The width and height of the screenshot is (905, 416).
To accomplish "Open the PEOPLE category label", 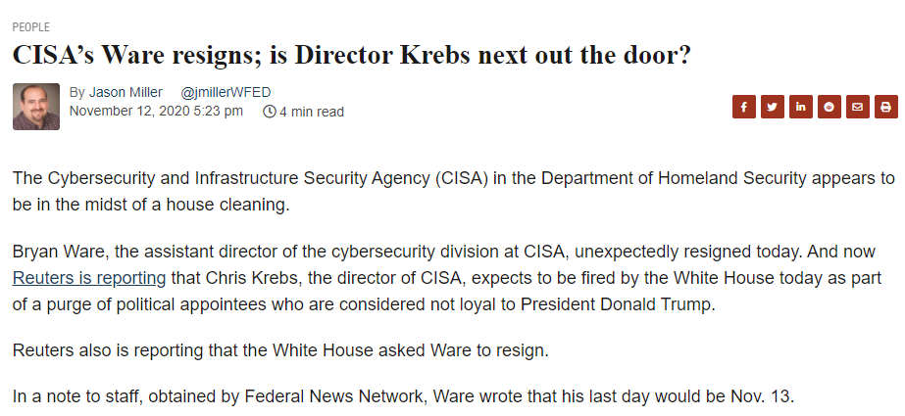I will (30, 27).
